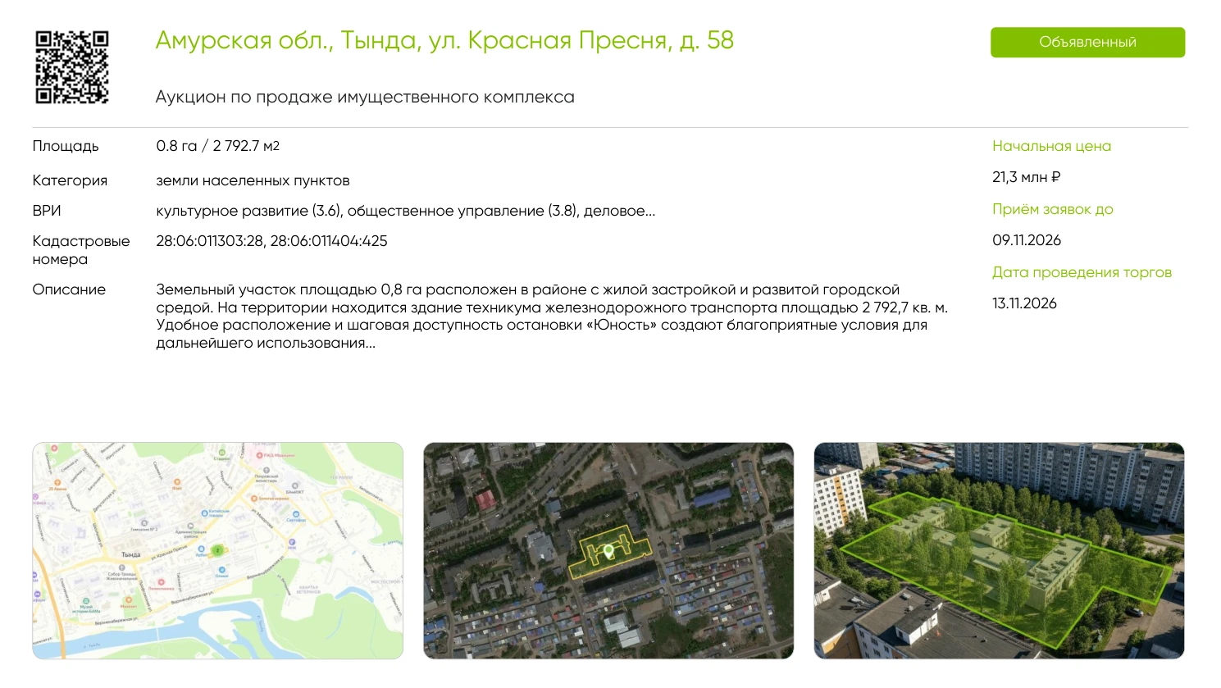Screen dimensions: 1221x688
Task: Click the green Объявленный status button
Action: click(x=1087, y=43)
